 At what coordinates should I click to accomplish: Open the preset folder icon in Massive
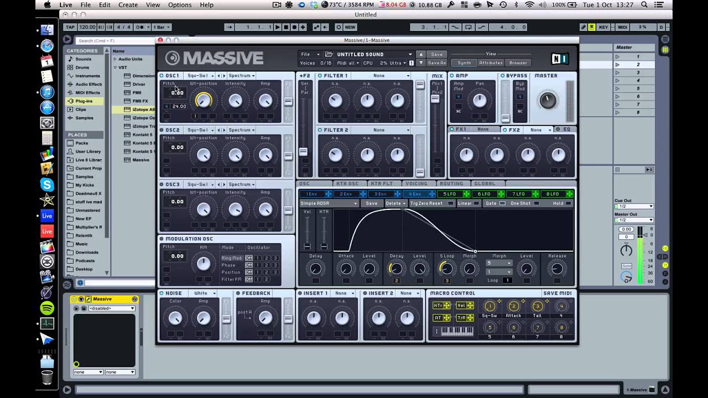pyautogui.click(x=329, y=54)
